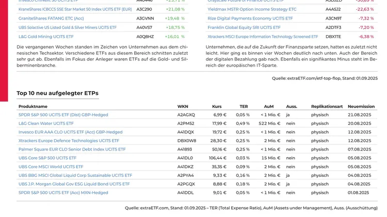This screenshot has height=217, width=387.
Task: Select WKN A41DL0 cell
Action: [x=185, y=158]
